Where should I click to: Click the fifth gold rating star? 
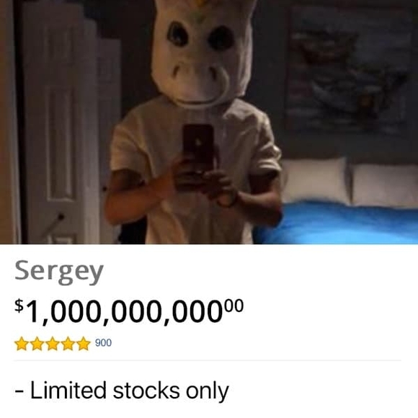coord(83,343)
